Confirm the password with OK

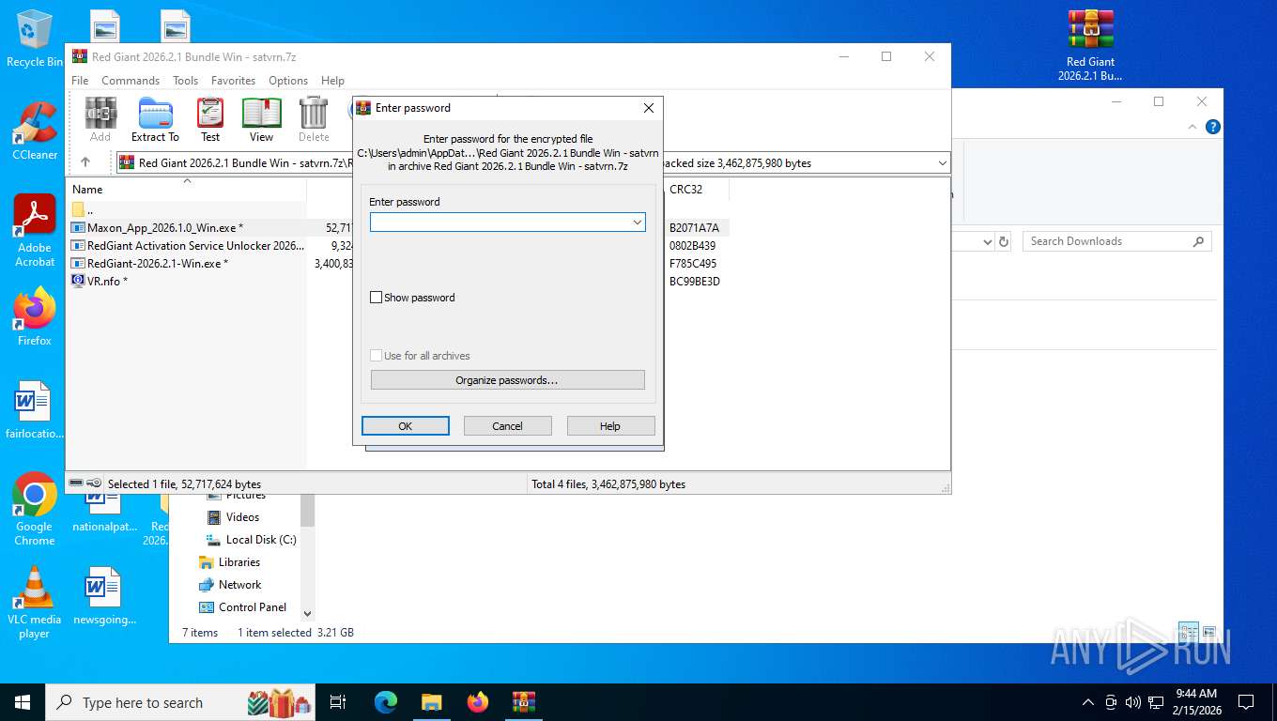405,426
